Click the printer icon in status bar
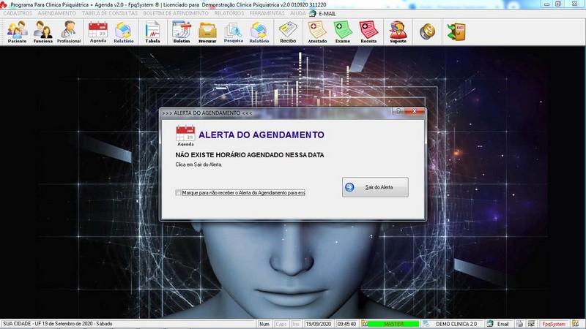This screenshot has width=586, height=329. click(519, 324)
